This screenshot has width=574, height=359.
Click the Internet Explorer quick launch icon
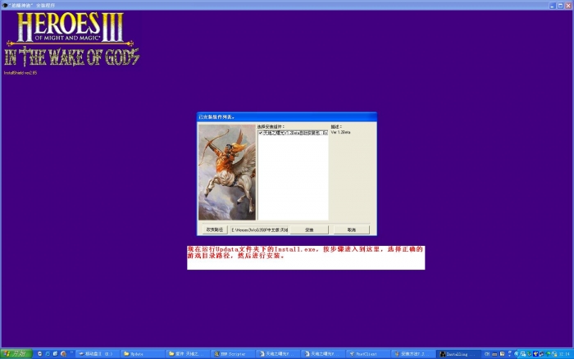(48, 354)
